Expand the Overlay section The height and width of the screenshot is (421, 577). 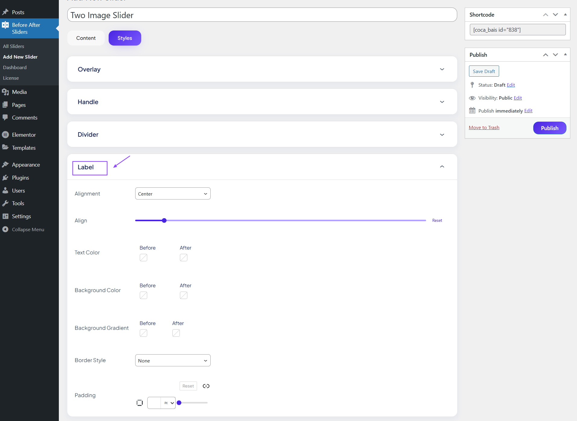click(442, 69)
